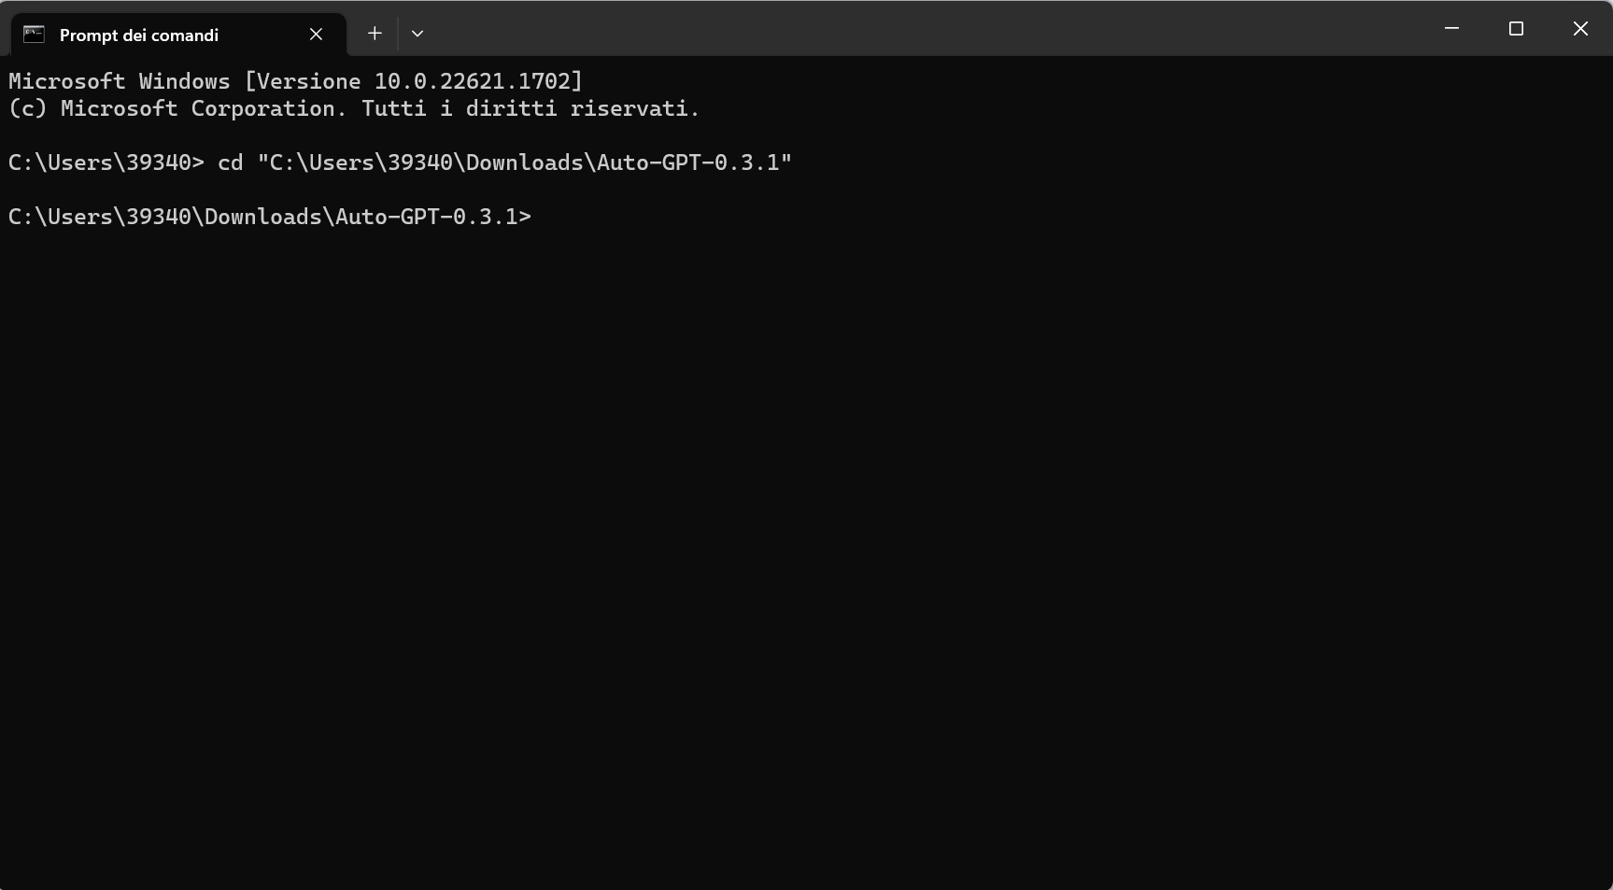Viewport: 1613px width, 890px height.
Task: Maximize the terminal window
Action: [1515, 28]
